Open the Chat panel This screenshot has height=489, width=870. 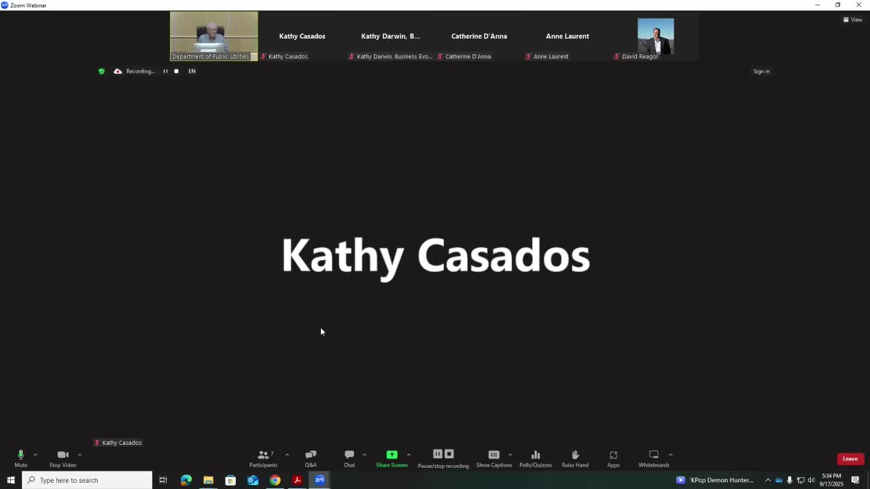click(349, 458)
